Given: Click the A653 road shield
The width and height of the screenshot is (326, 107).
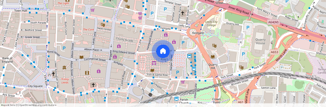Looking at the screenshot, I should pos(275,52).
